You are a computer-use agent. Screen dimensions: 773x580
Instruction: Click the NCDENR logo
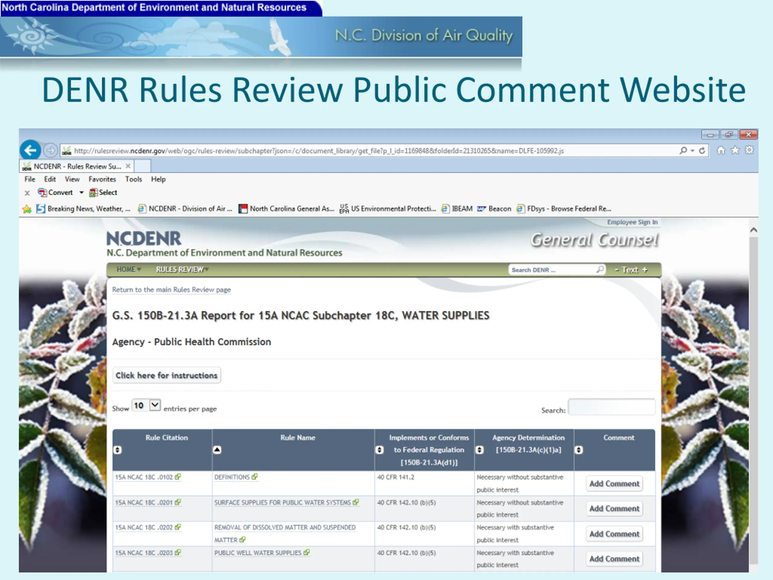[x=144, y=238]
